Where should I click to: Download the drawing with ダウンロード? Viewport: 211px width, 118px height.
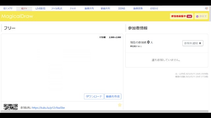[x=94, y=96]
